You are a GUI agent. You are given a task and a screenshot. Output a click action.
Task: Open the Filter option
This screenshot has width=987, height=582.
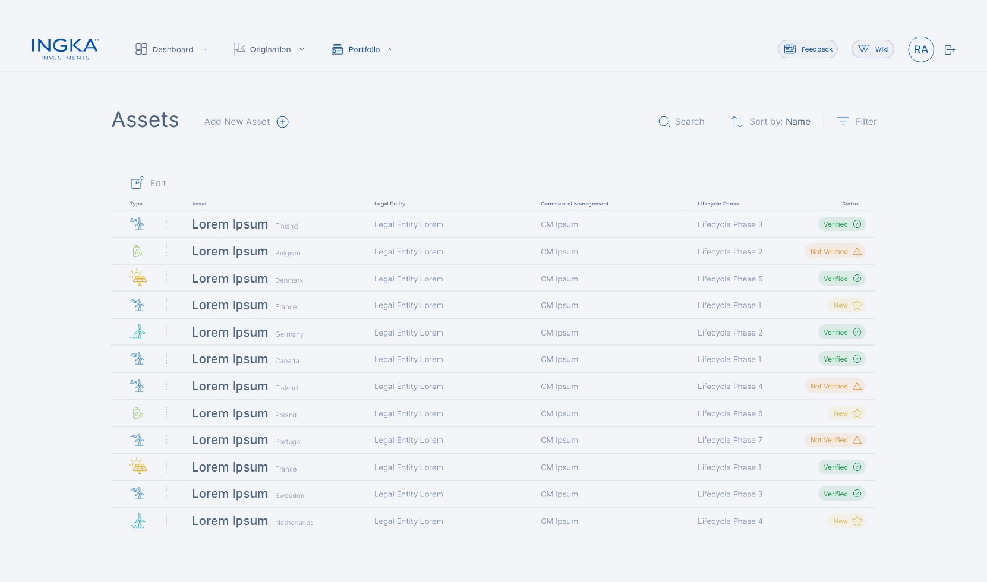pos(866,122)
